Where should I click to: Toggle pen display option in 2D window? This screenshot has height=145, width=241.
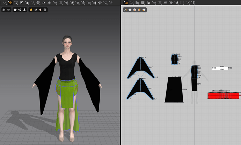tap(125, 10)
